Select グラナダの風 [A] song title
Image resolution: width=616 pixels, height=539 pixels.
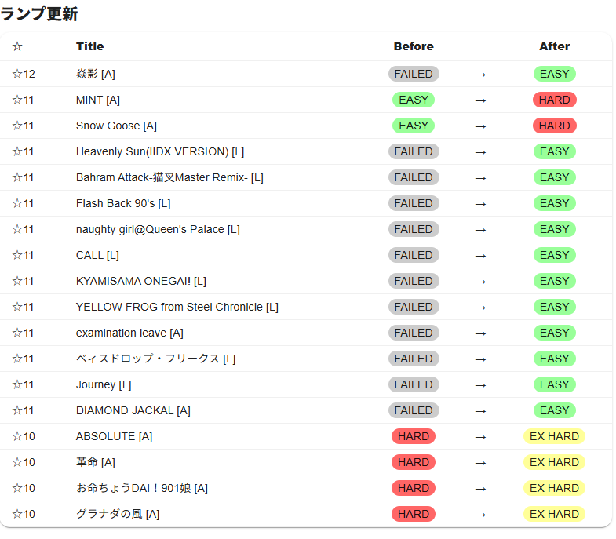tap(118, 514)
